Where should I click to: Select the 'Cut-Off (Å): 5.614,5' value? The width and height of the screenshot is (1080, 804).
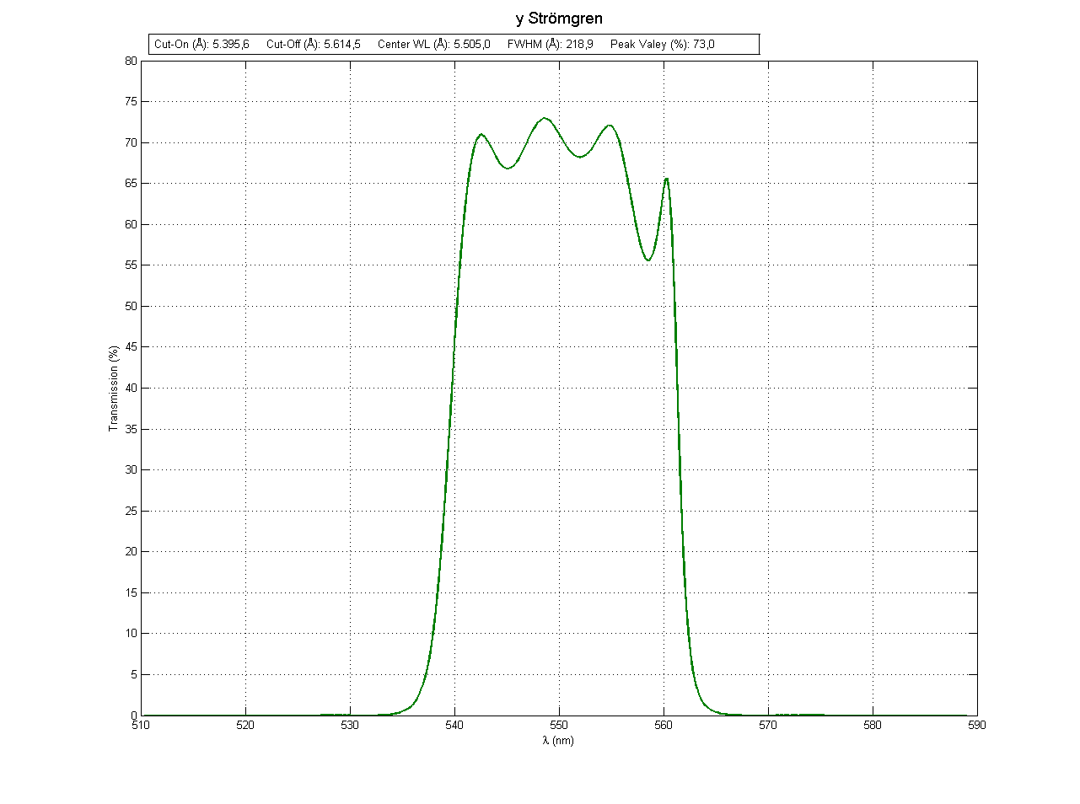pos(314,45)
